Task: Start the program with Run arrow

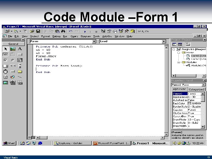Action: point(85,32)
